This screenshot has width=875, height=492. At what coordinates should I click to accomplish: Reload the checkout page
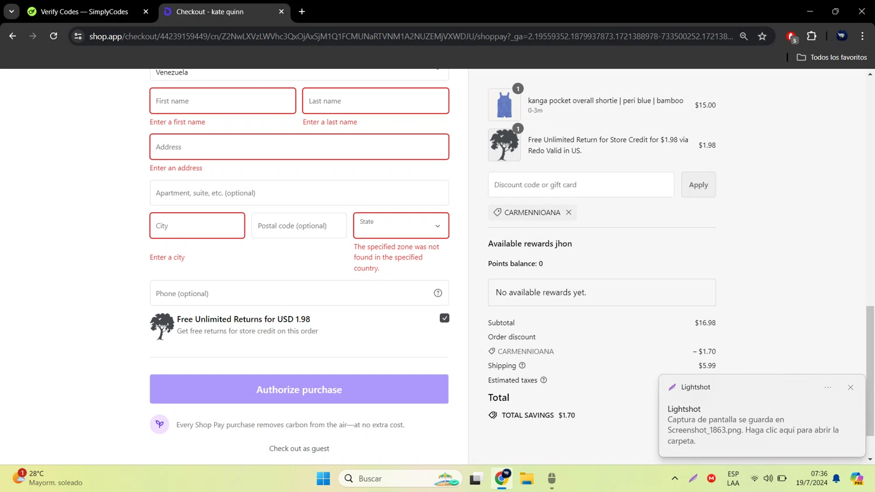click(53, 36)
